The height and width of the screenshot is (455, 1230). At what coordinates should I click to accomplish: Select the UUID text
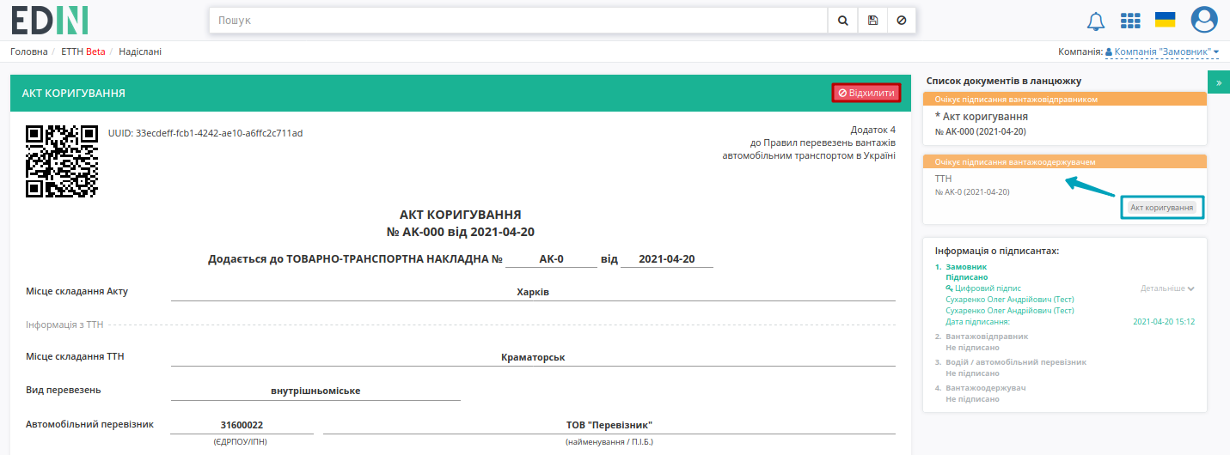pyautogui.click(x=205, y=133)
